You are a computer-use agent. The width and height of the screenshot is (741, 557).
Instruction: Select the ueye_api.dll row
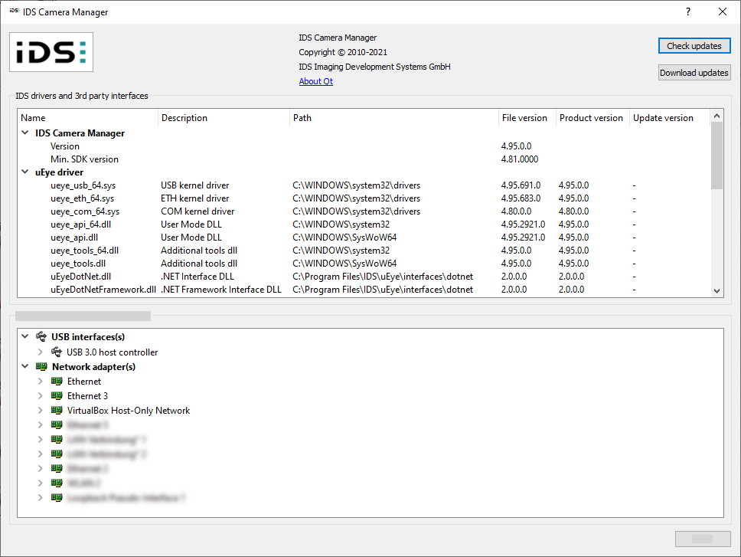click(x=364, y=238)
